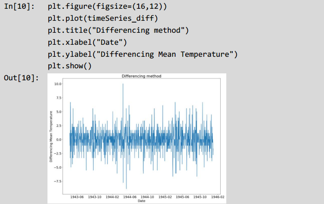The height and width of the screenshot is (204, 324).
Task: Click y-axis tick label 0.0
Action: (x=59, y=139)
